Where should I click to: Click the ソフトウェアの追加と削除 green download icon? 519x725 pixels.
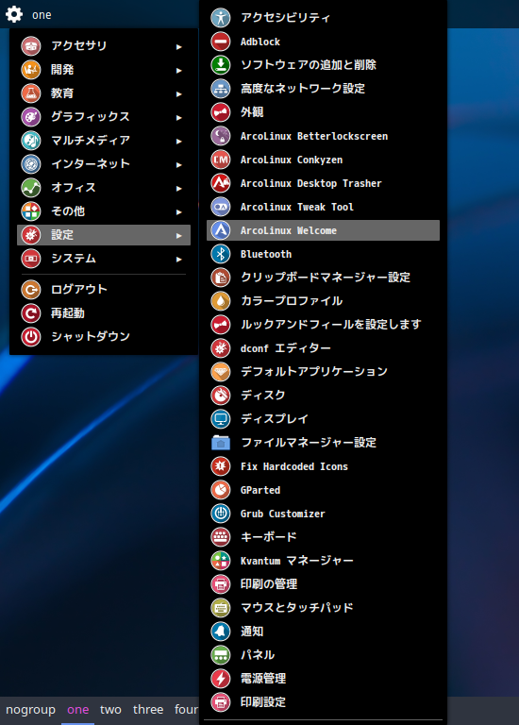221,65
